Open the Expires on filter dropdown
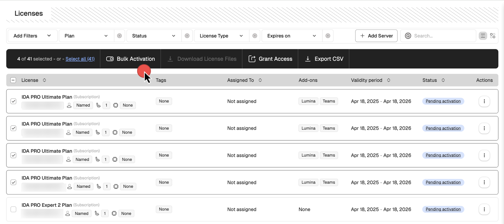This screenshot has height=224, width=504. point(292,36)
